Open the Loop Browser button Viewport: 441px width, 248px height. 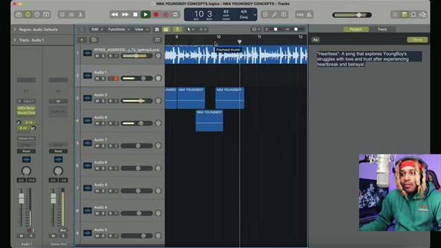(413, 14)
